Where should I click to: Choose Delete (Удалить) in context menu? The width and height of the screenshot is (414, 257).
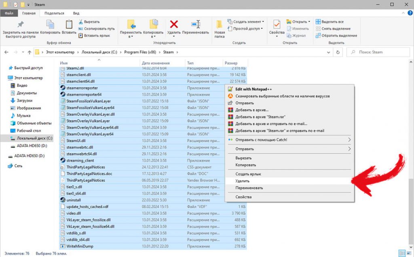289,181
